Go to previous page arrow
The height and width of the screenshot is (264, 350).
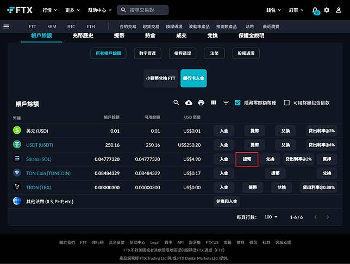click(315, 217)
